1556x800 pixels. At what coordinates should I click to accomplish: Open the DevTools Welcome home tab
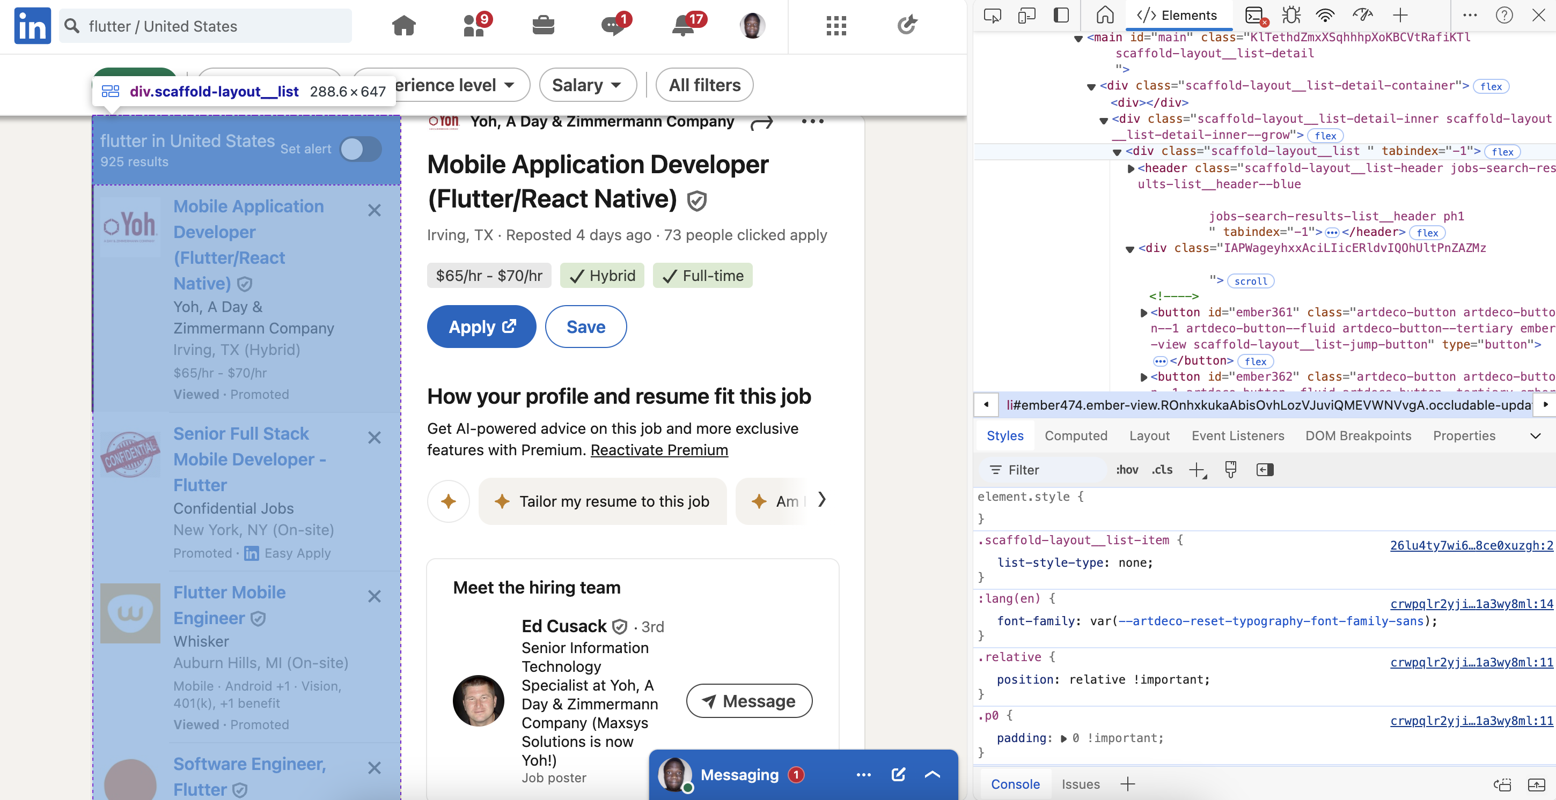1105,15
